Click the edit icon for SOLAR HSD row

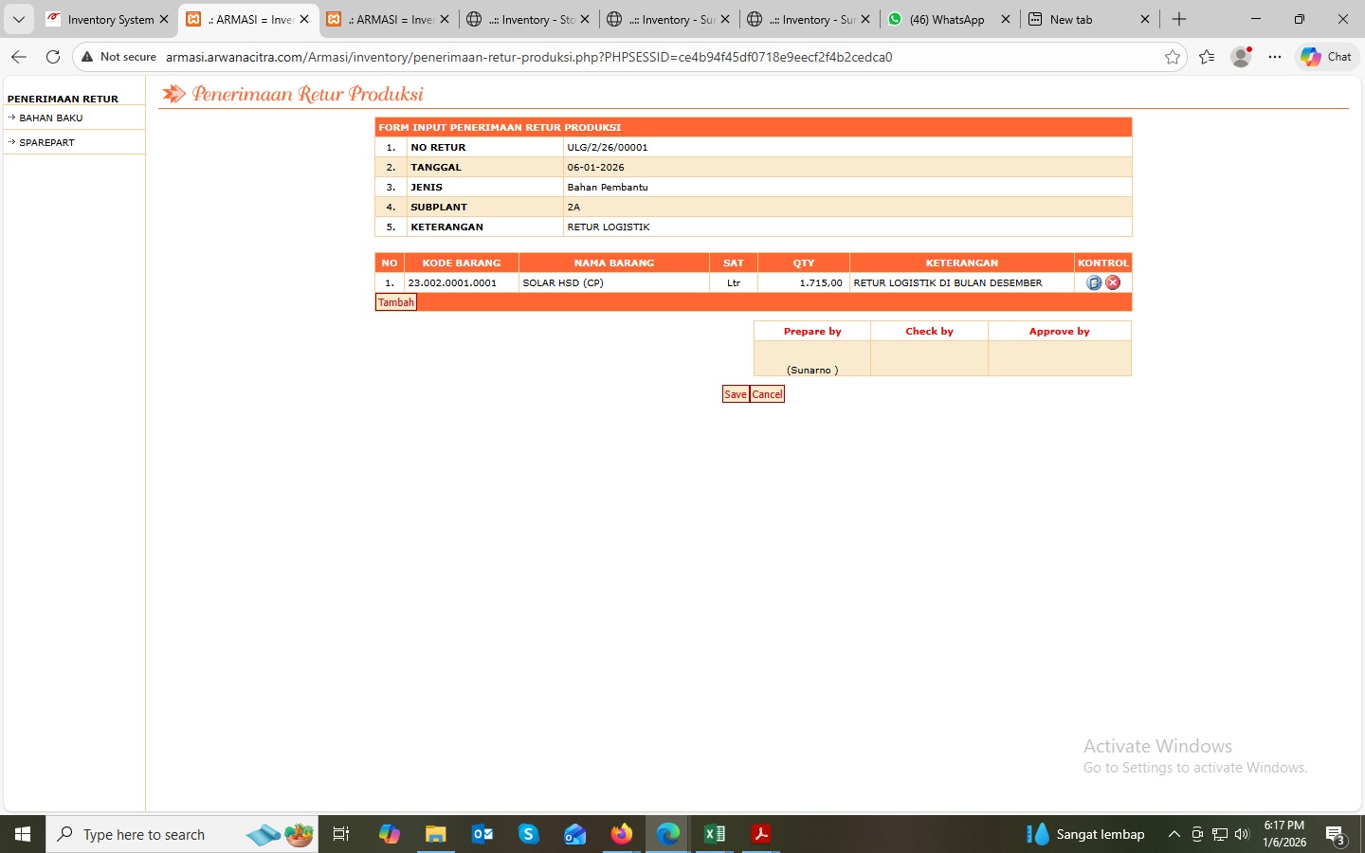click(1094, 282)
